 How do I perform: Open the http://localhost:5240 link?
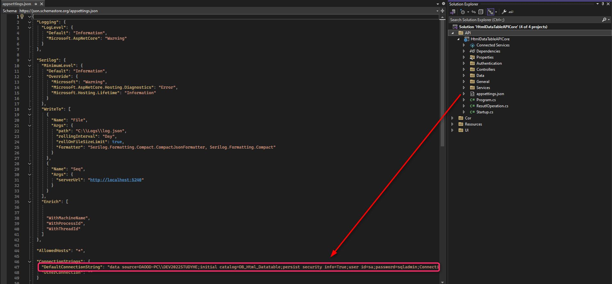116,180
